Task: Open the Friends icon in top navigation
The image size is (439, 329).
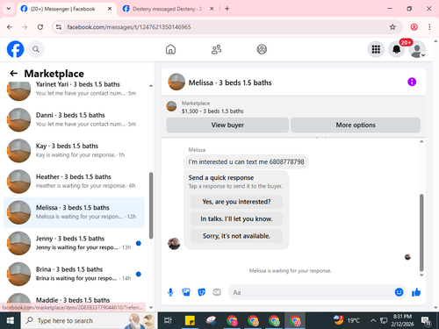Action: [216, 49]
